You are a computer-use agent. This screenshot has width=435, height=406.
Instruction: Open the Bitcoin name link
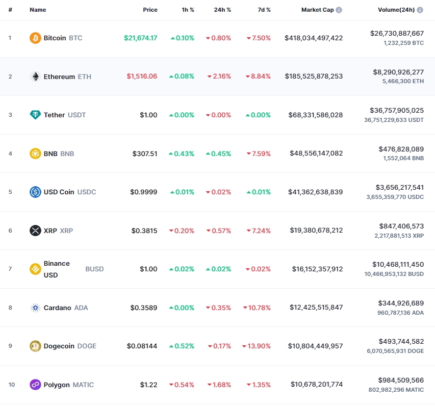pos(55,38)
